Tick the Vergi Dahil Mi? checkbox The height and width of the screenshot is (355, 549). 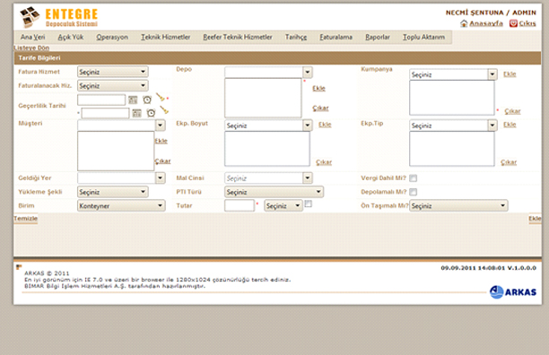(414, 178)
